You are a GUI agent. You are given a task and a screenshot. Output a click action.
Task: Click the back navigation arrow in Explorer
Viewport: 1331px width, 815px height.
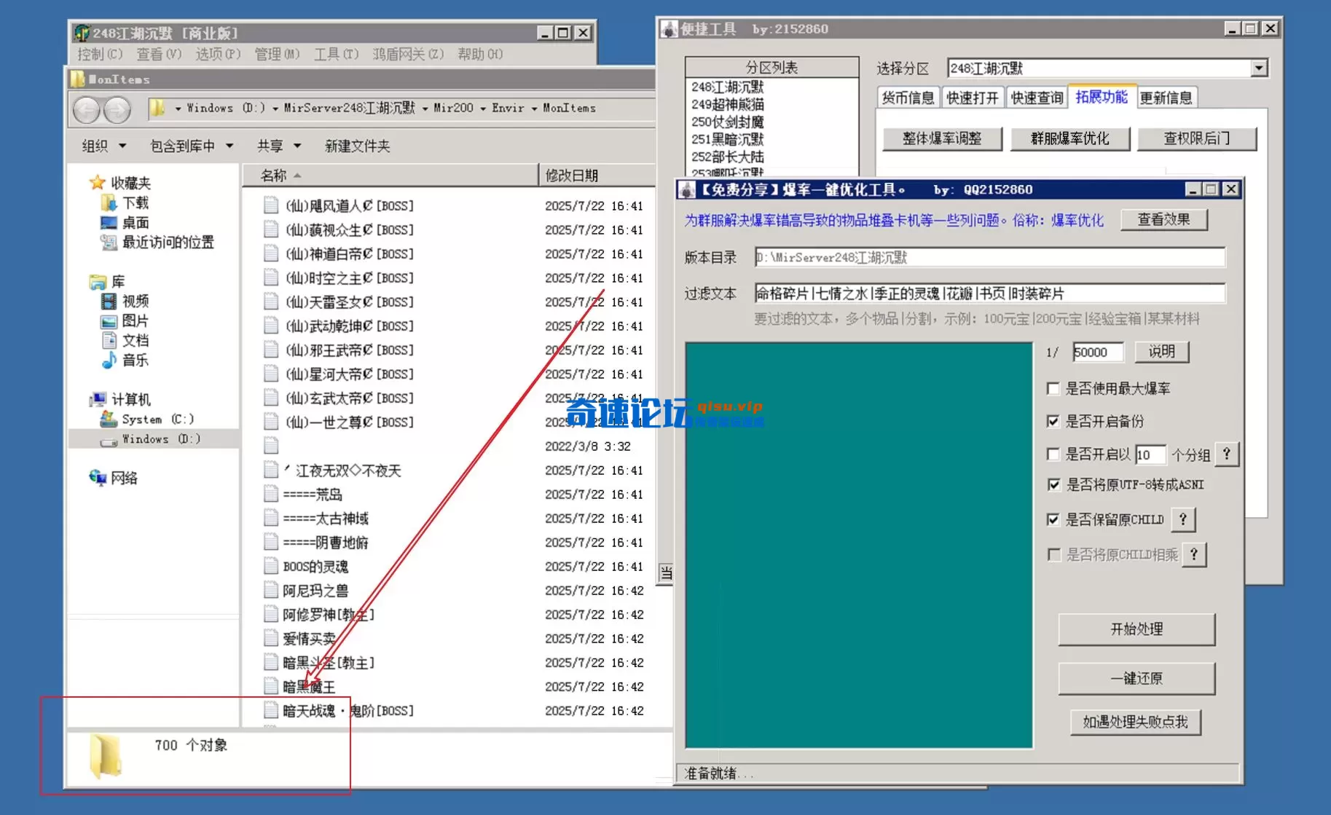[85, 109]
